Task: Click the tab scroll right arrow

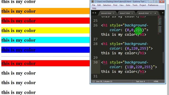Action: point(96,13)
